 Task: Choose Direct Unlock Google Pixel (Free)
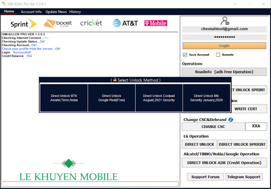(112, 98)
